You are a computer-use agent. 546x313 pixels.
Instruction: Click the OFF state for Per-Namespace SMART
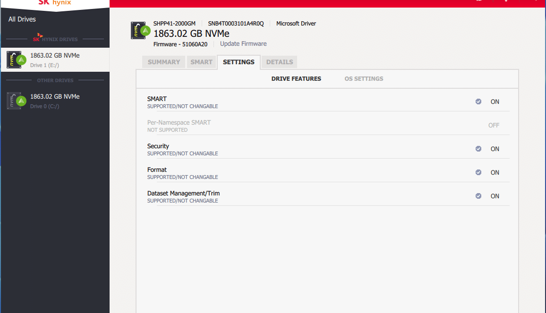click(494, 125)
